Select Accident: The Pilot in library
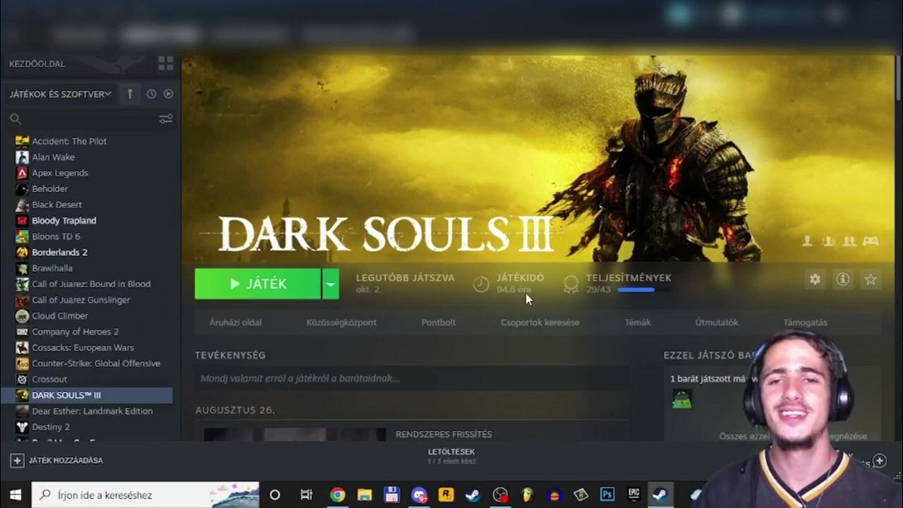 [69, 141]
